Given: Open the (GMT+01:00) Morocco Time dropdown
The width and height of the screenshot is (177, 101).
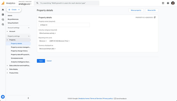Looking at the screenshot, I should tap(59, 41).
